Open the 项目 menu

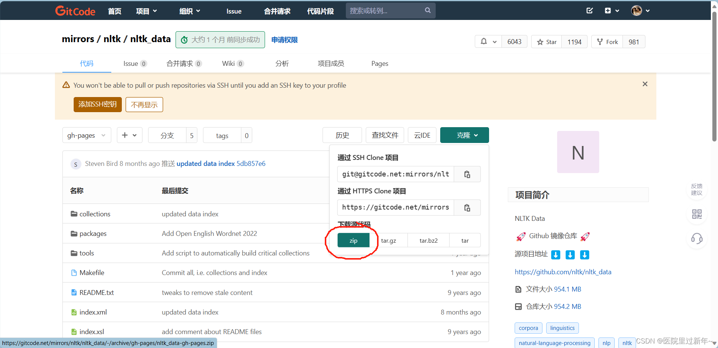point(146,11)
